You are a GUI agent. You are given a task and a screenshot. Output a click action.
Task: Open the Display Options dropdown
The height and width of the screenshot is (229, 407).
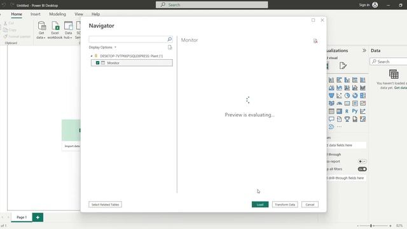click(x=102, y=47)
